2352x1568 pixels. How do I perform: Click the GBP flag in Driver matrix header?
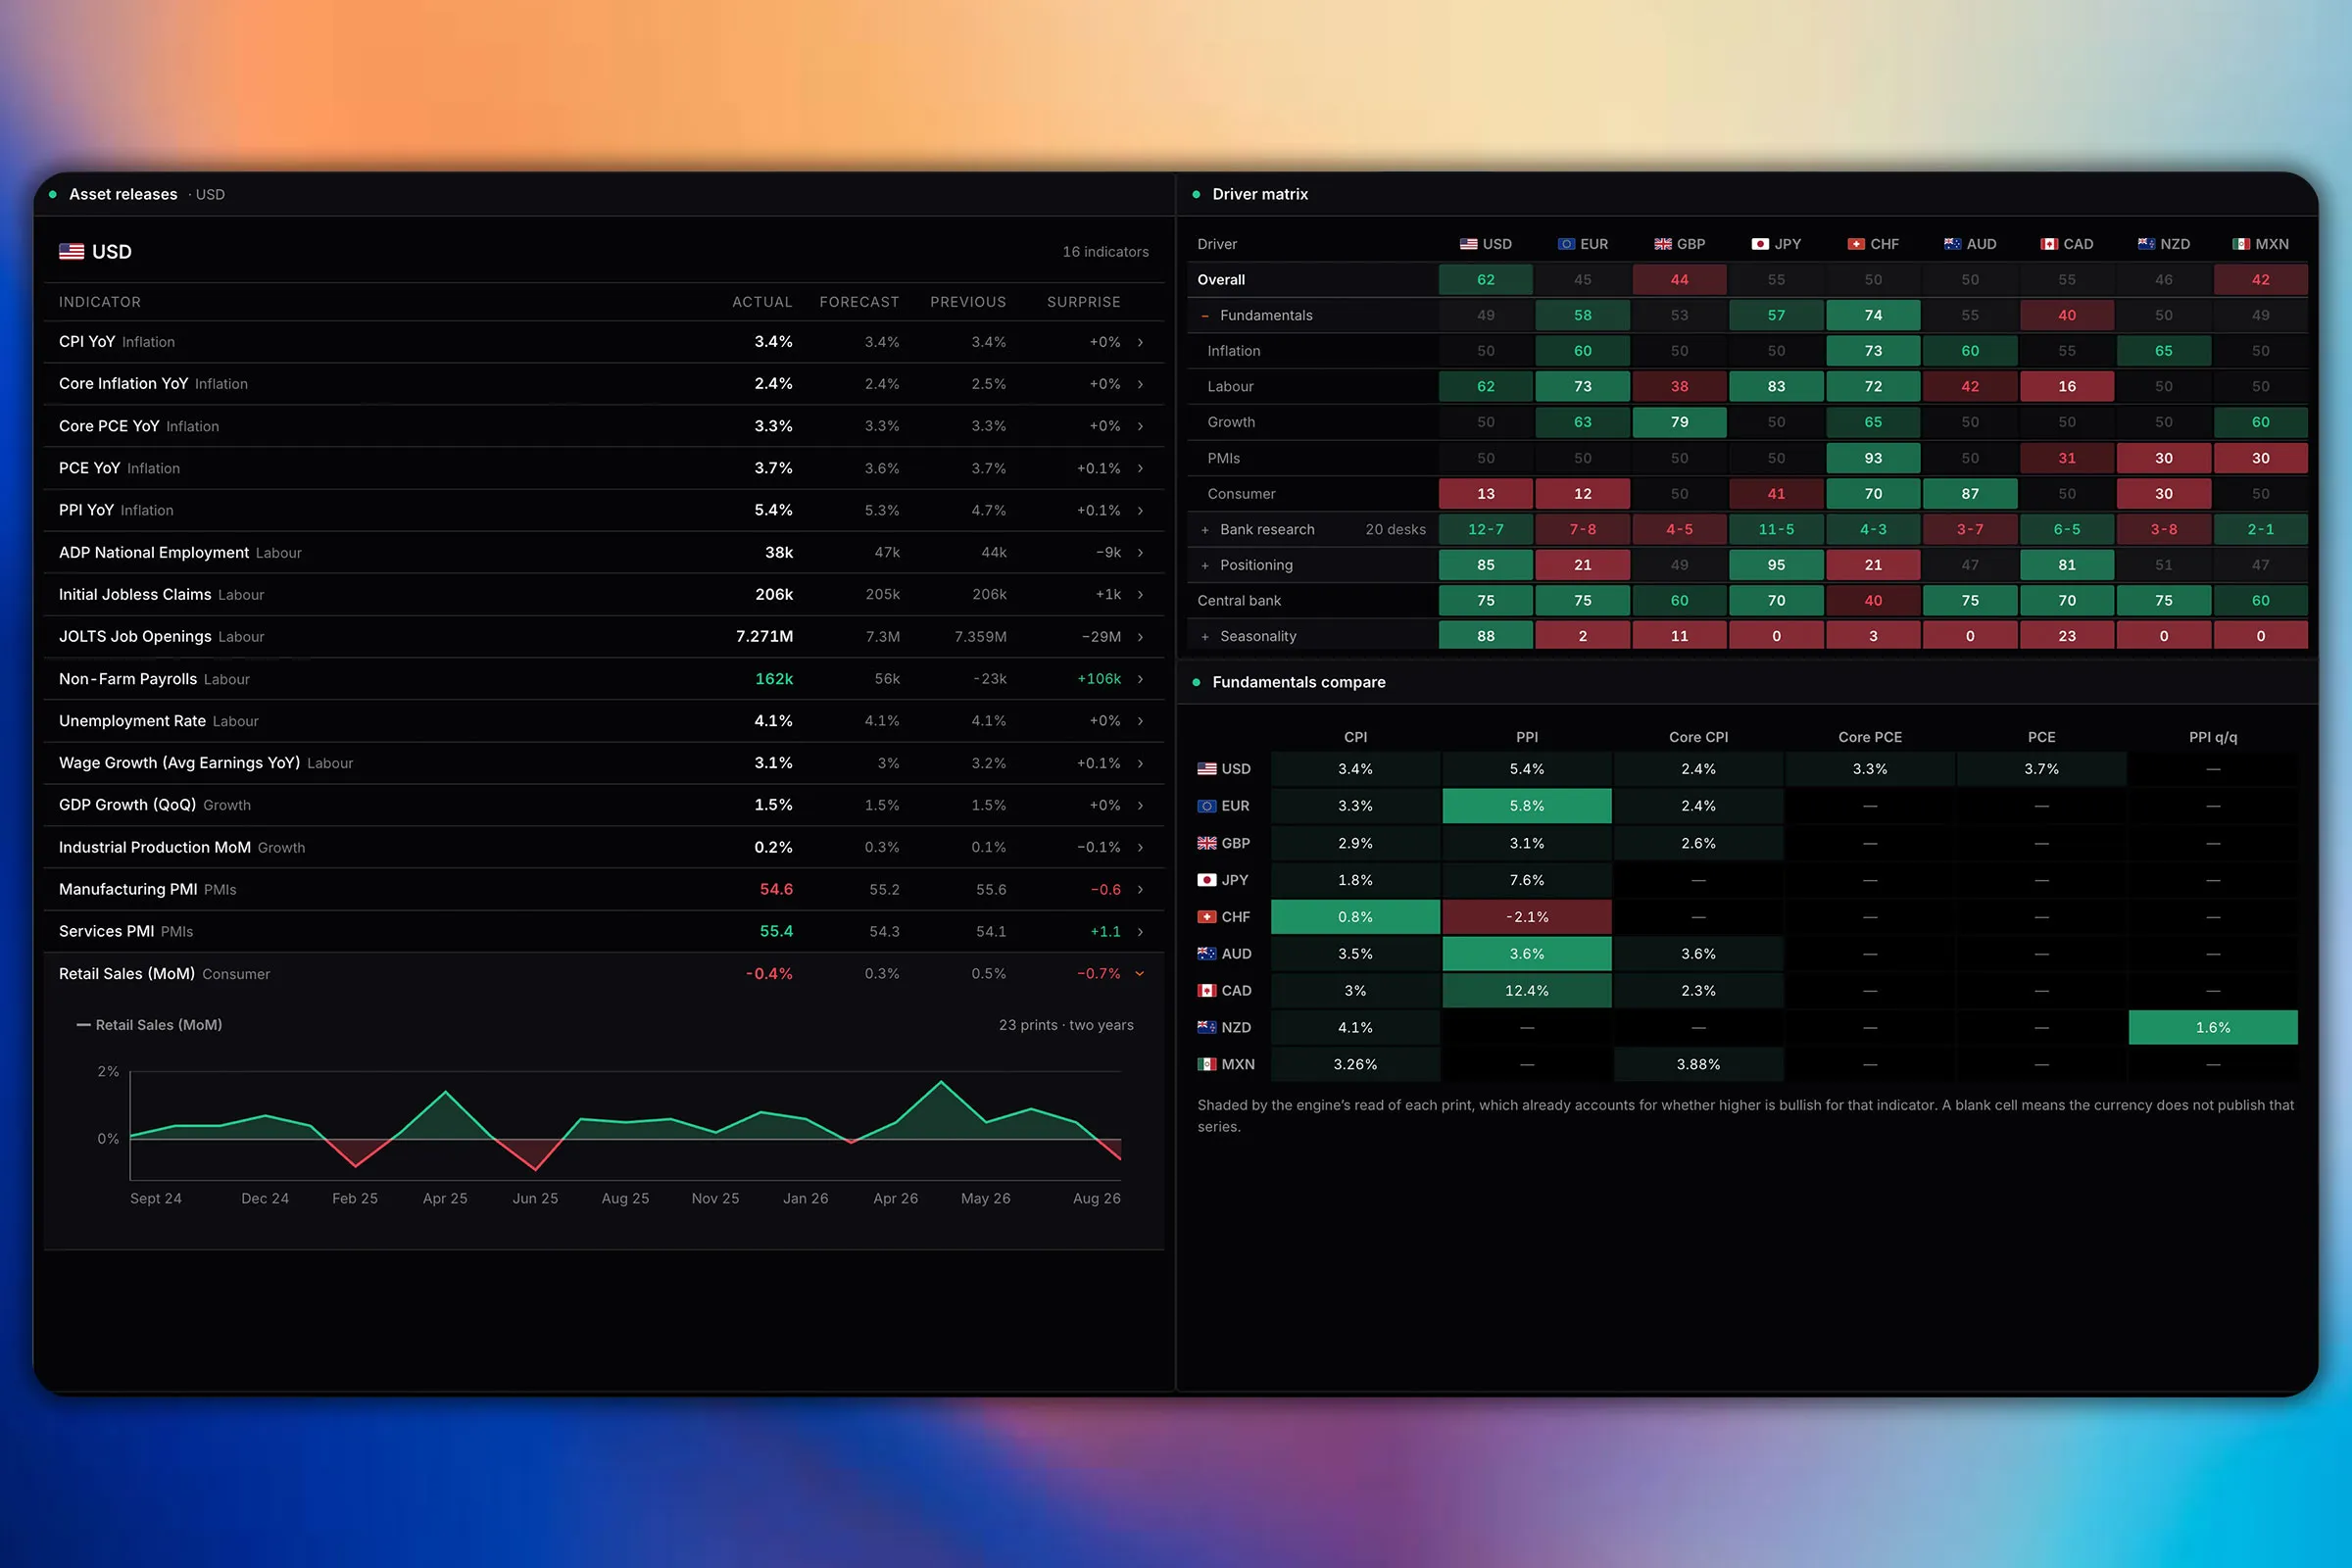coord(1662,244)
